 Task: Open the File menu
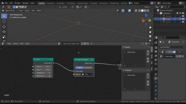pyautogui.click(x=6, y=3)
